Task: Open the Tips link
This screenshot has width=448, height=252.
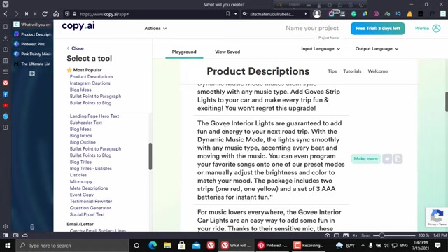Action: pyautogui.click(x=332, y=71)
